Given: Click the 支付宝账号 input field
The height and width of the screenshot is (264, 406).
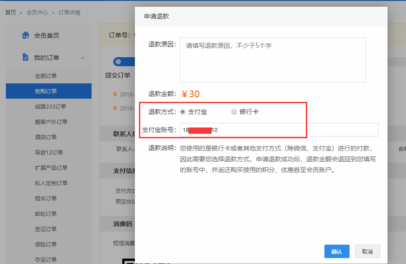Looking at the screenshot, I should (279, 130).
